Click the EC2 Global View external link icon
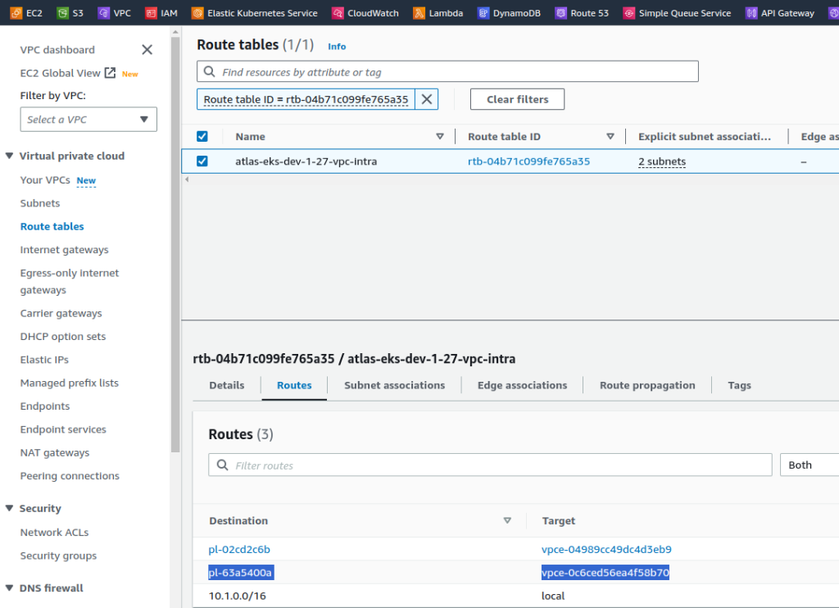 [111, 72]
